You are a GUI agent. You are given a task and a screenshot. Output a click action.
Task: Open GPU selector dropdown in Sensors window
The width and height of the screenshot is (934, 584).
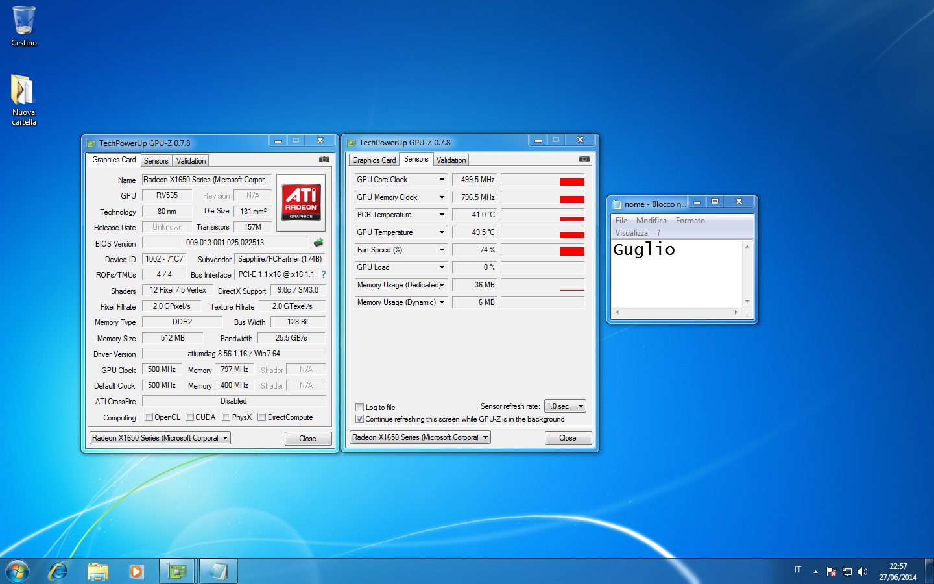420,437
